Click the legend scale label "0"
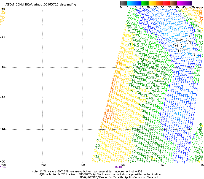Image resolution: width=204 pixels, height=179 pixels. [121, 7]
